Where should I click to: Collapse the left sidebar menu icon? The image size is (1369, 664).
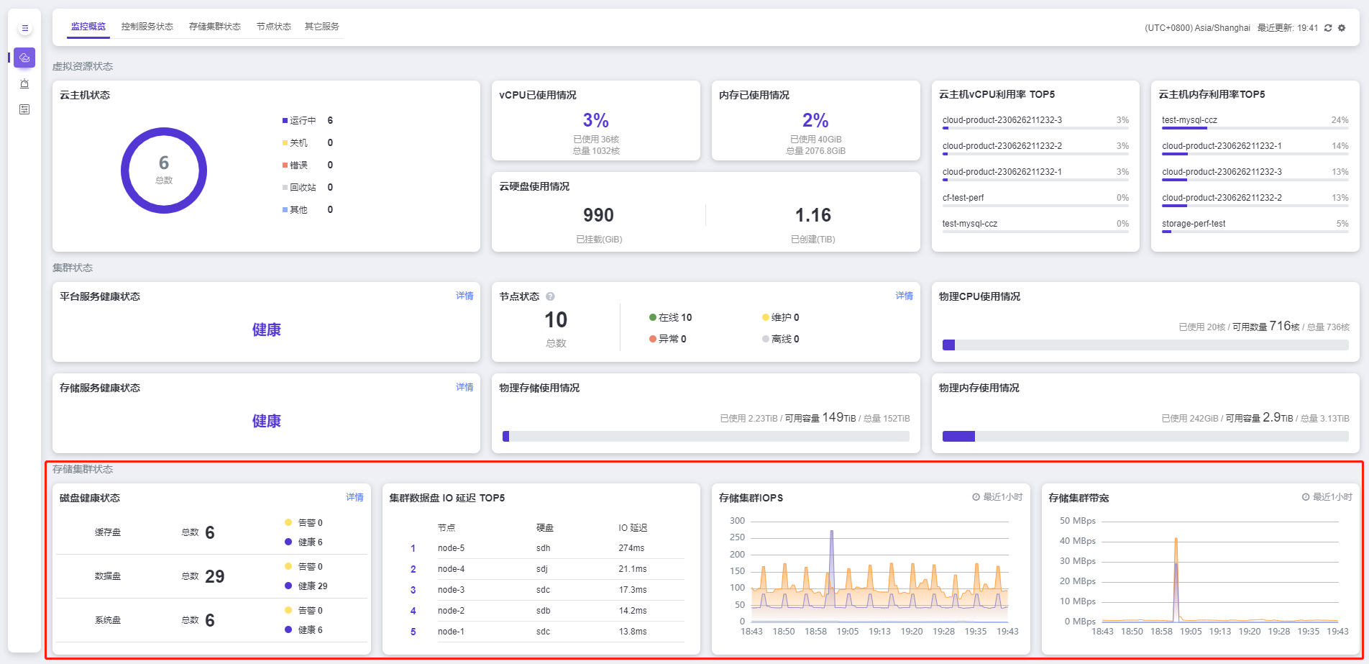[25, 28]
